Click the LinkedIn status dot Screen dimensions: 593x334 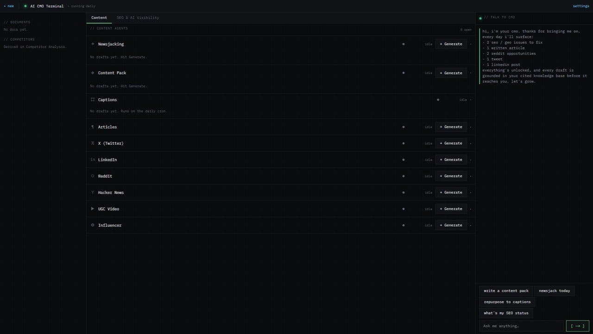tap(403, 160)
